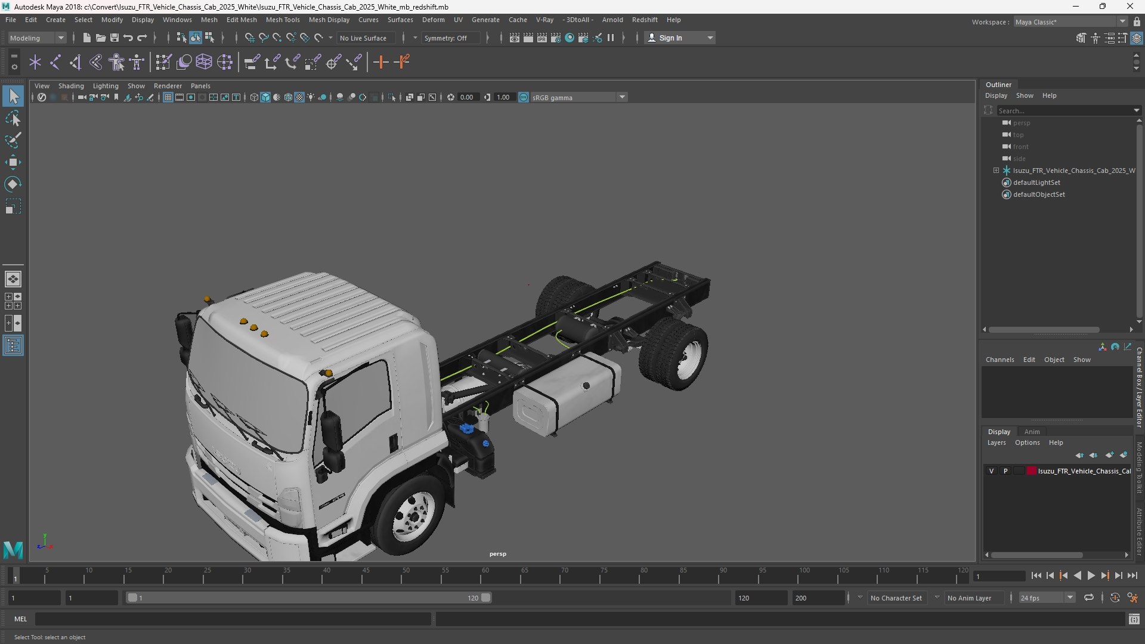Choose the Scale tool in toolbox
The image size is (1145, 644).
point(13,206)
